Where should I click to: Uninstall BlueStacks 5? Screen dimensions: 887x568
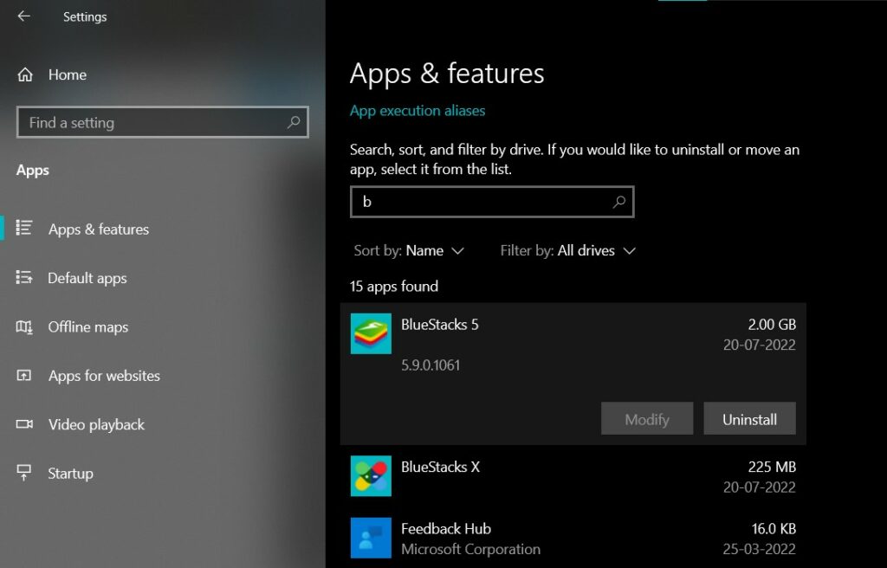[750, 418]
